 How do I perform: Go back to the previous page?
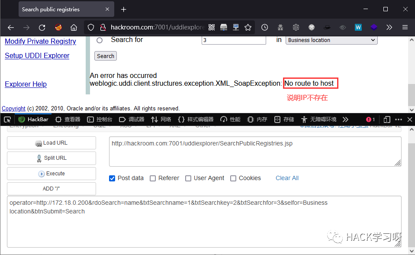11,27
